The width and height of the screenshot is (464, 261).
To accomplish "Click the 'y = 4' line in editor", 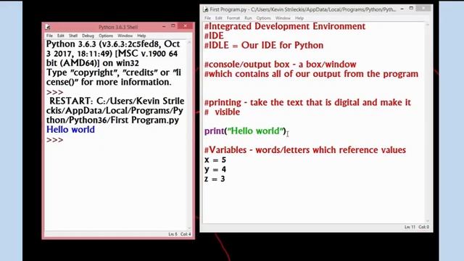I will [215, 169].
